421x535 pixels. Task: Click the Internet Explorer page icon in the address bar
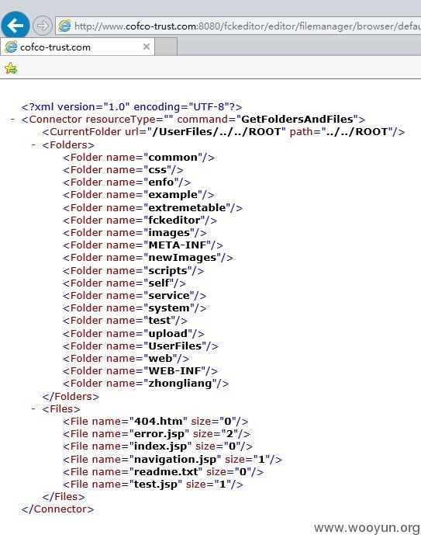pyautogui.click(x=64, y=26)
